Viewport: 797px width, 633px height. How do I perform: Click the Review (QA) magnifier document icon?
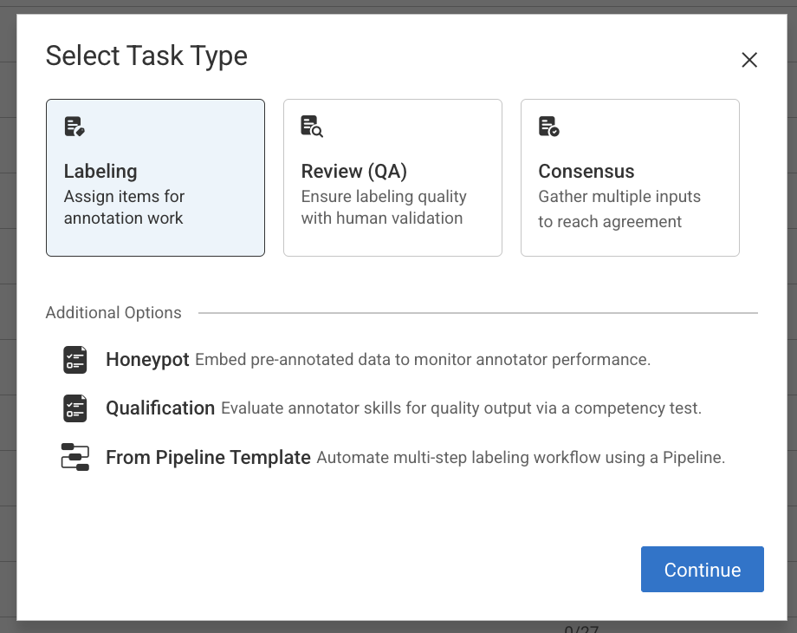[312, 127]
